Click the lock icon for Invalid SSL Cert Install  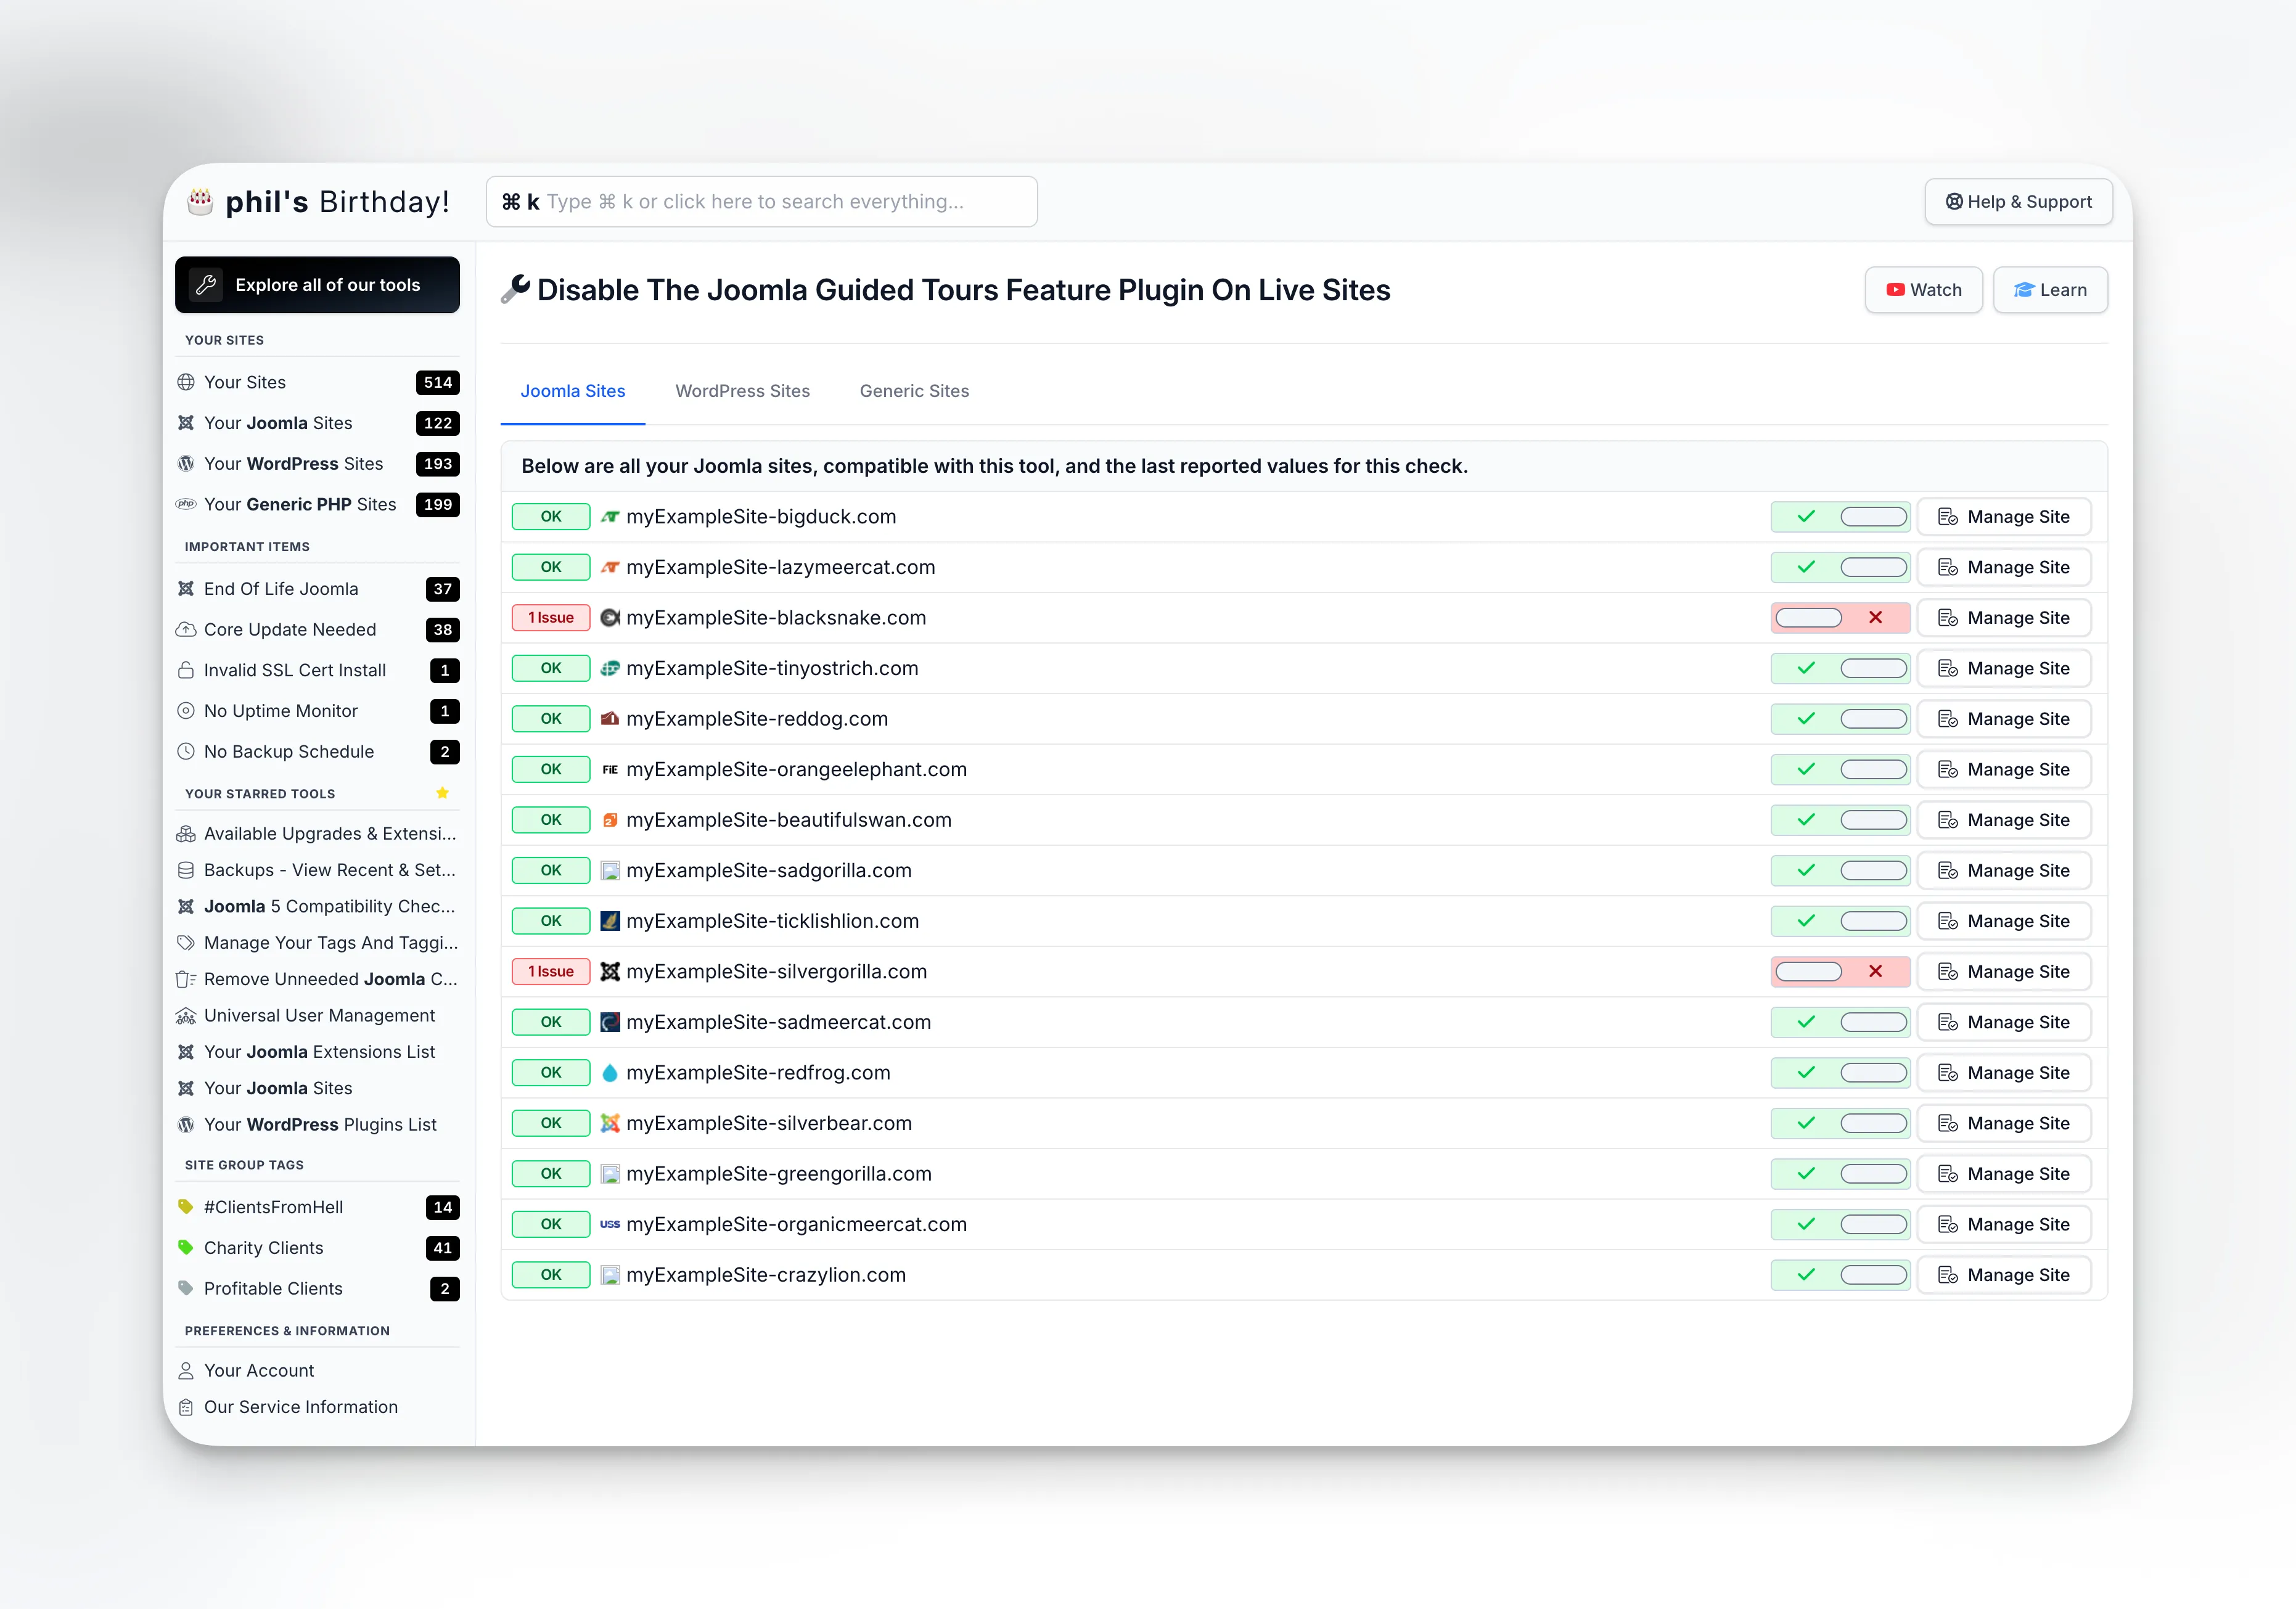[x=186, y=670]
